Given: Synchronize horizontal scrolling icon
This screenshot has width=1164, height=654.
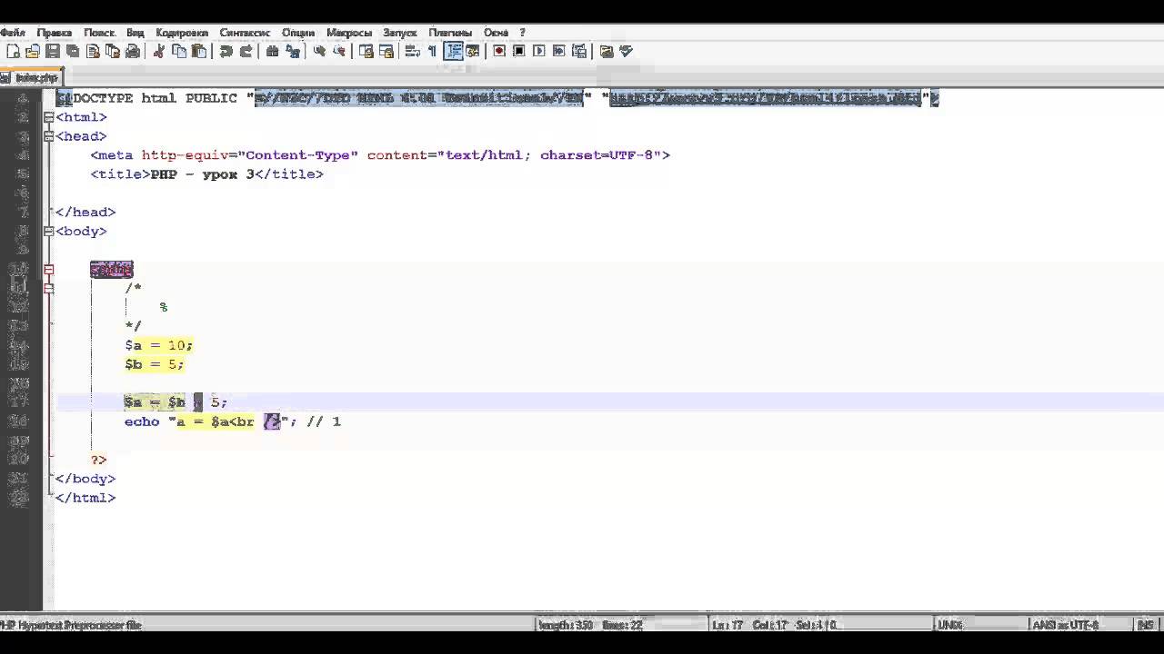Looking at the screenshot, I should pos(386,52).
